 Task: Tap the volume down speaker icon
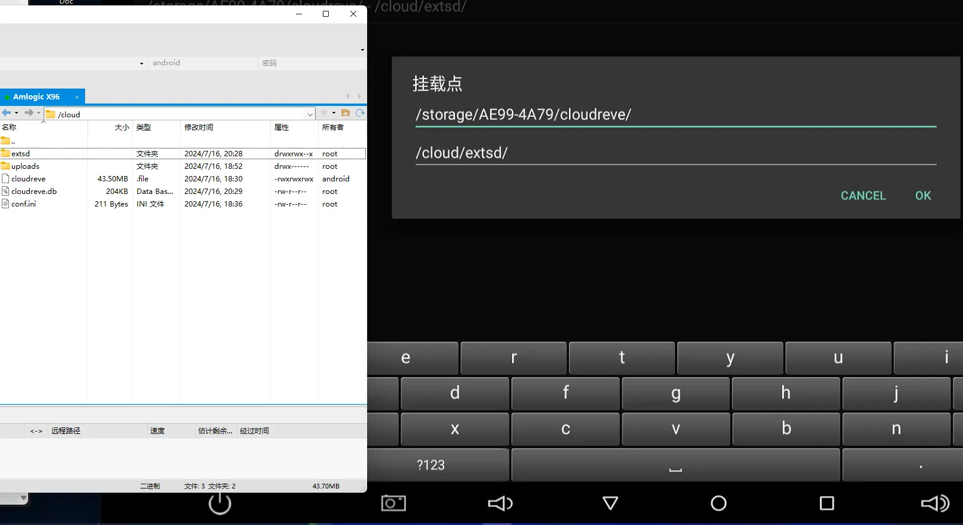pos(500,503)
